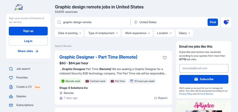238x112 pixels.
Task: Open the AI chat assistant icon
Action: [226, 22]
